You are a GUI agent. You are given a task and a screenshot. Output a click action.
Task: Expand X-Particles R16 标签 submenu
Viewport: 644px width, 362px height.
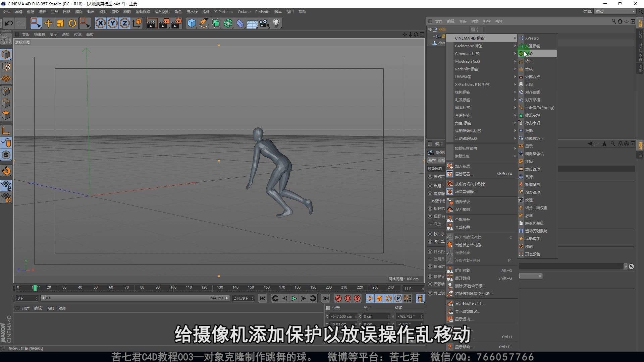tap(482, 84)
